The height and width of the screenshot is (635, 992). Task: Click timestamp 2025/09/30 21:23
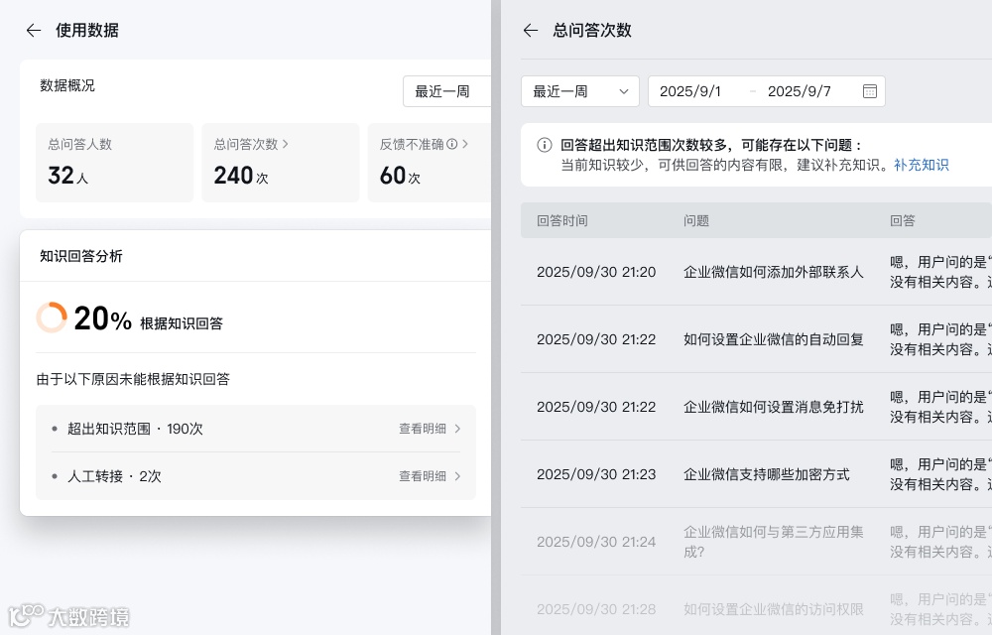[x=596, y=474]
